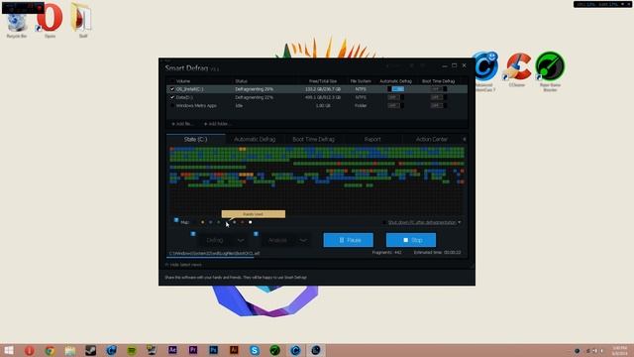Expand the tab bar overflow arrow
634x357 pixels.
click(x=465, y=139)
